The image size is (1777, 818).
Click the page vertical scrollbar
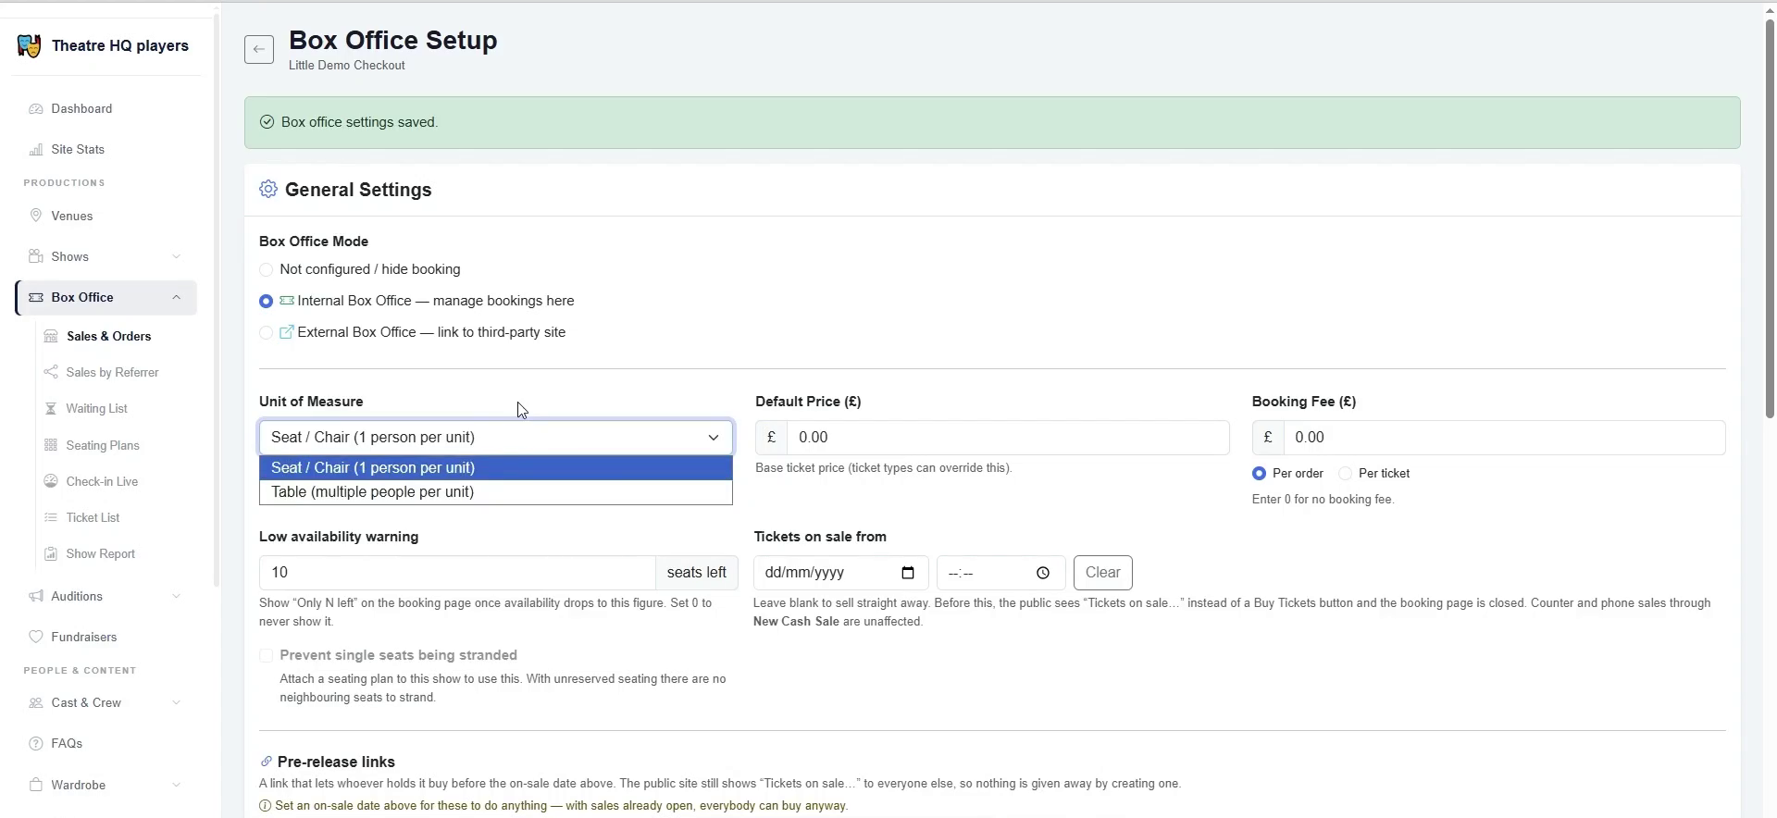point(1770,219)
